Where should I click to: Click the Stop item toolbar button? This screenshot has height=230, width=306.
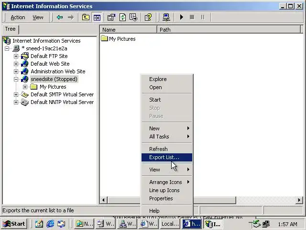click(192, 17)
